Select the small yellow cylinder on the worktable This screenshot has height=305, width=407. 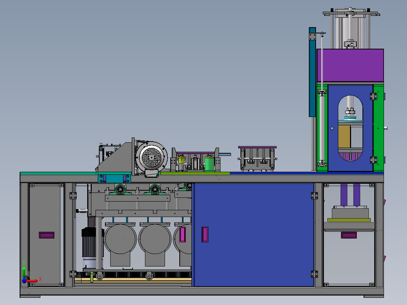(x=181, y=160)
